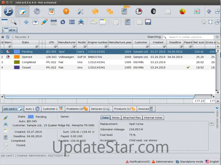221x165 pixels.
Task: Click the copy documents toolbar icon
Action: pyautogui.click(x=115, y=22)
